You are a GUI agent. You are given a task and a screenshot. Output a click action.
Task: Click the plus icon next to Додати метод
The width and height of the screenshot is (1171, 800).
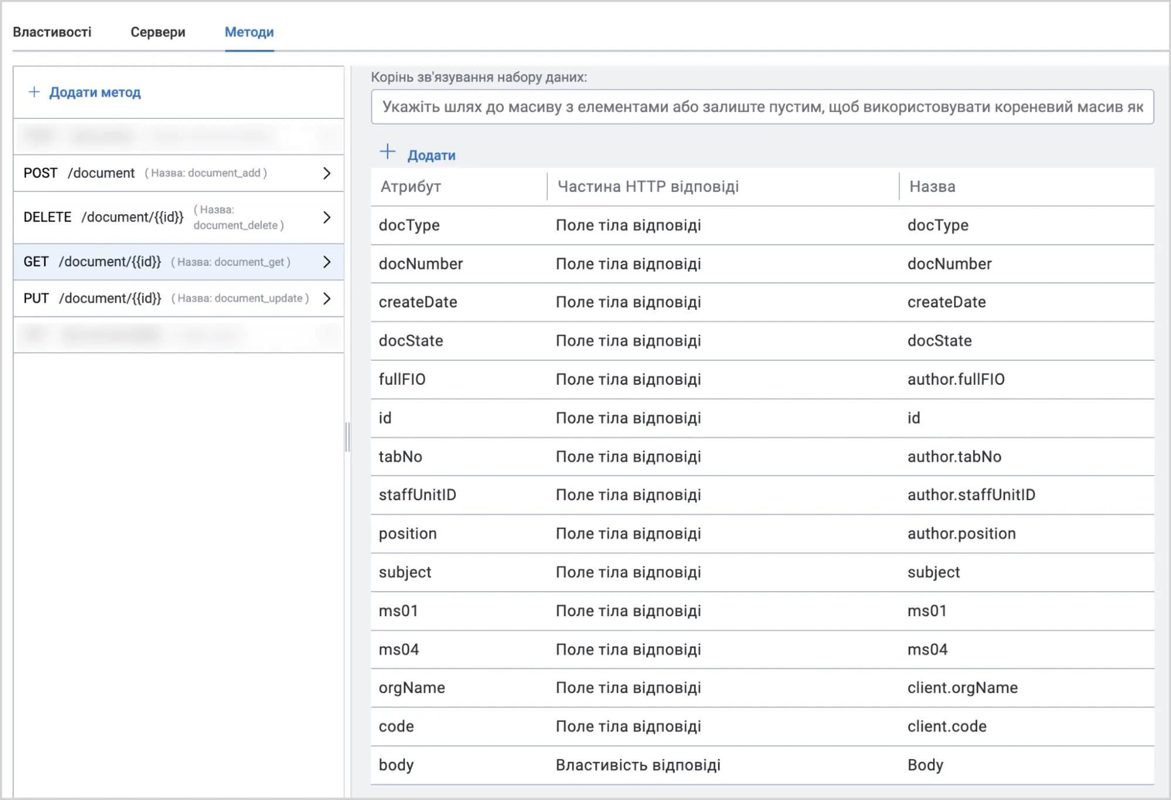(x=35, y=92)
